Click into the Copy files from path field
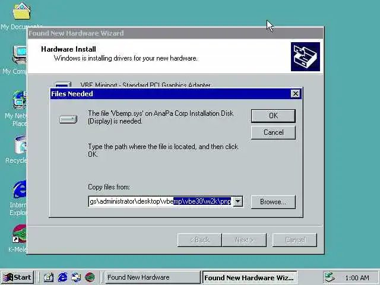 160,201
